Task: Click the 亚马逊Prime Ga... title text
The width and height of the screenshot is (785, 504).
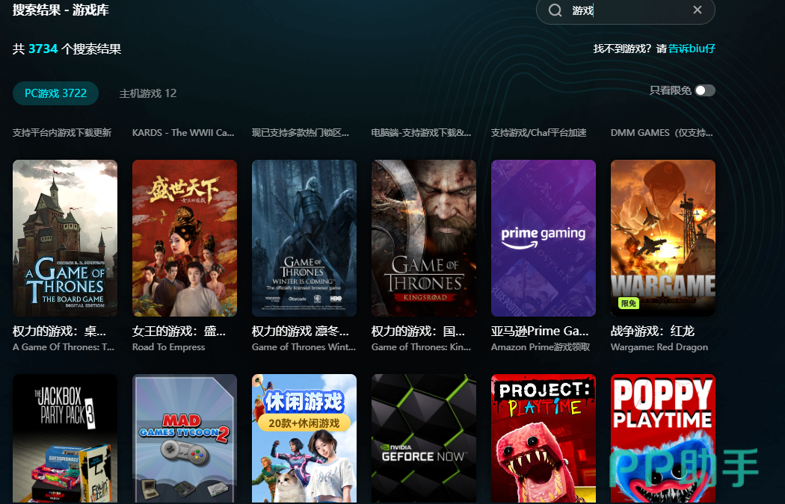Action: point(540,331)
